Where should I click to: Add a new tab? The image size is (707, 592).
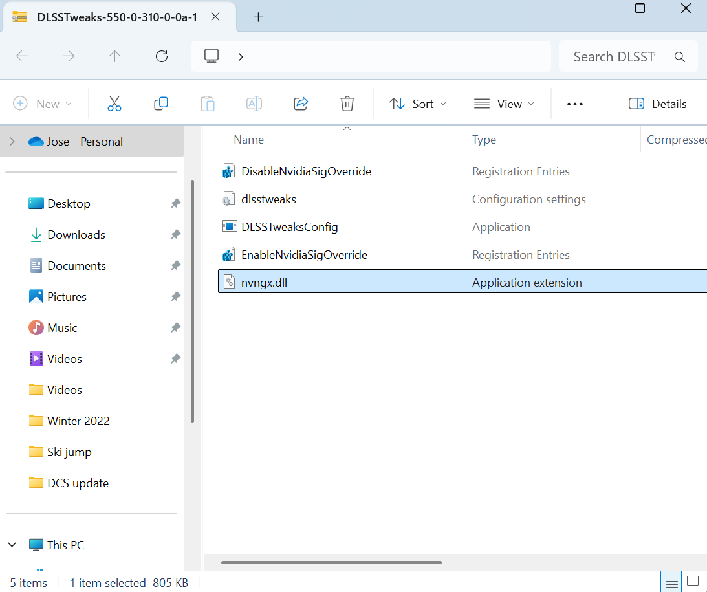click(258, 17)
